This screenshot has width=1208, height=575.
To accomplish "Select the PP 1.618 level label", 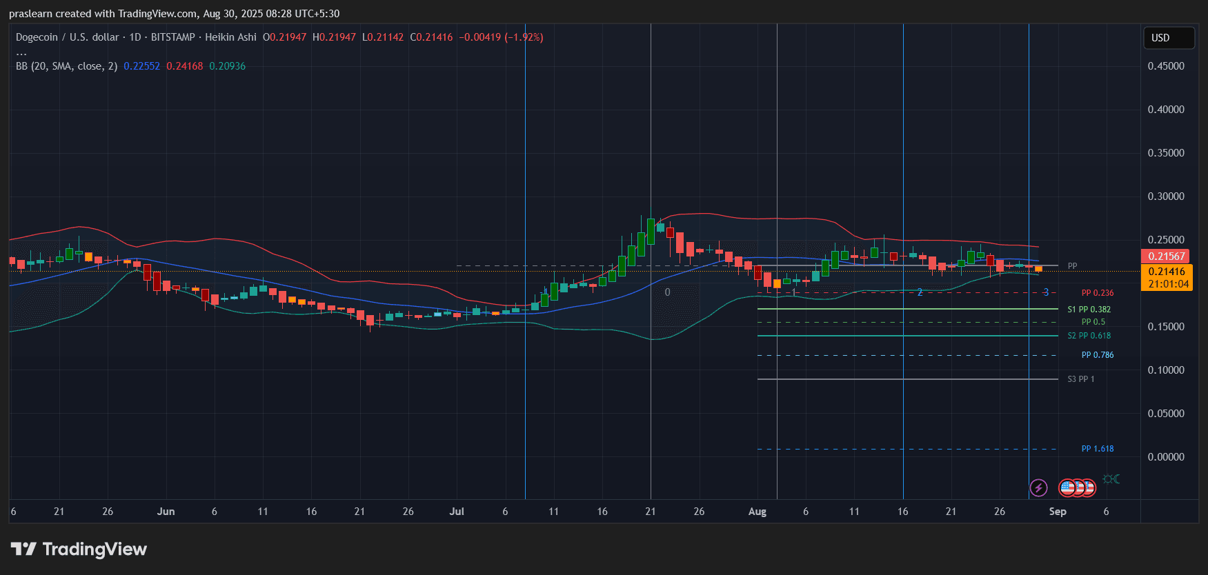I will (1097, 449).
